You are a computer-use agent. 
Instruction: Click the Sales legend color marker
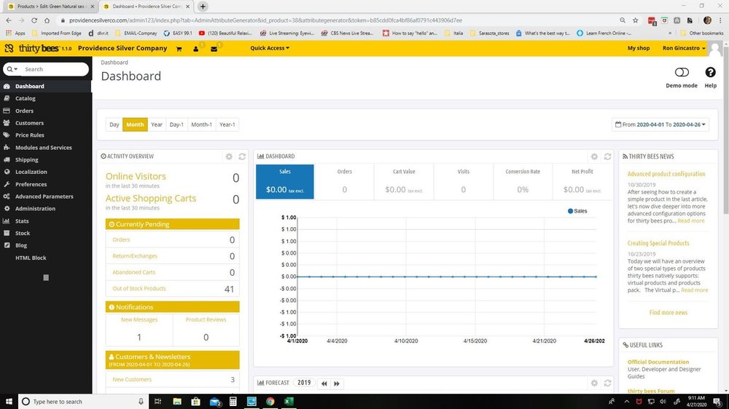570,211
